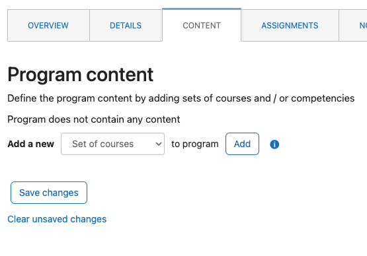Click the 'Add a new' label
This screenshot has width=367, height=256.
30,144
